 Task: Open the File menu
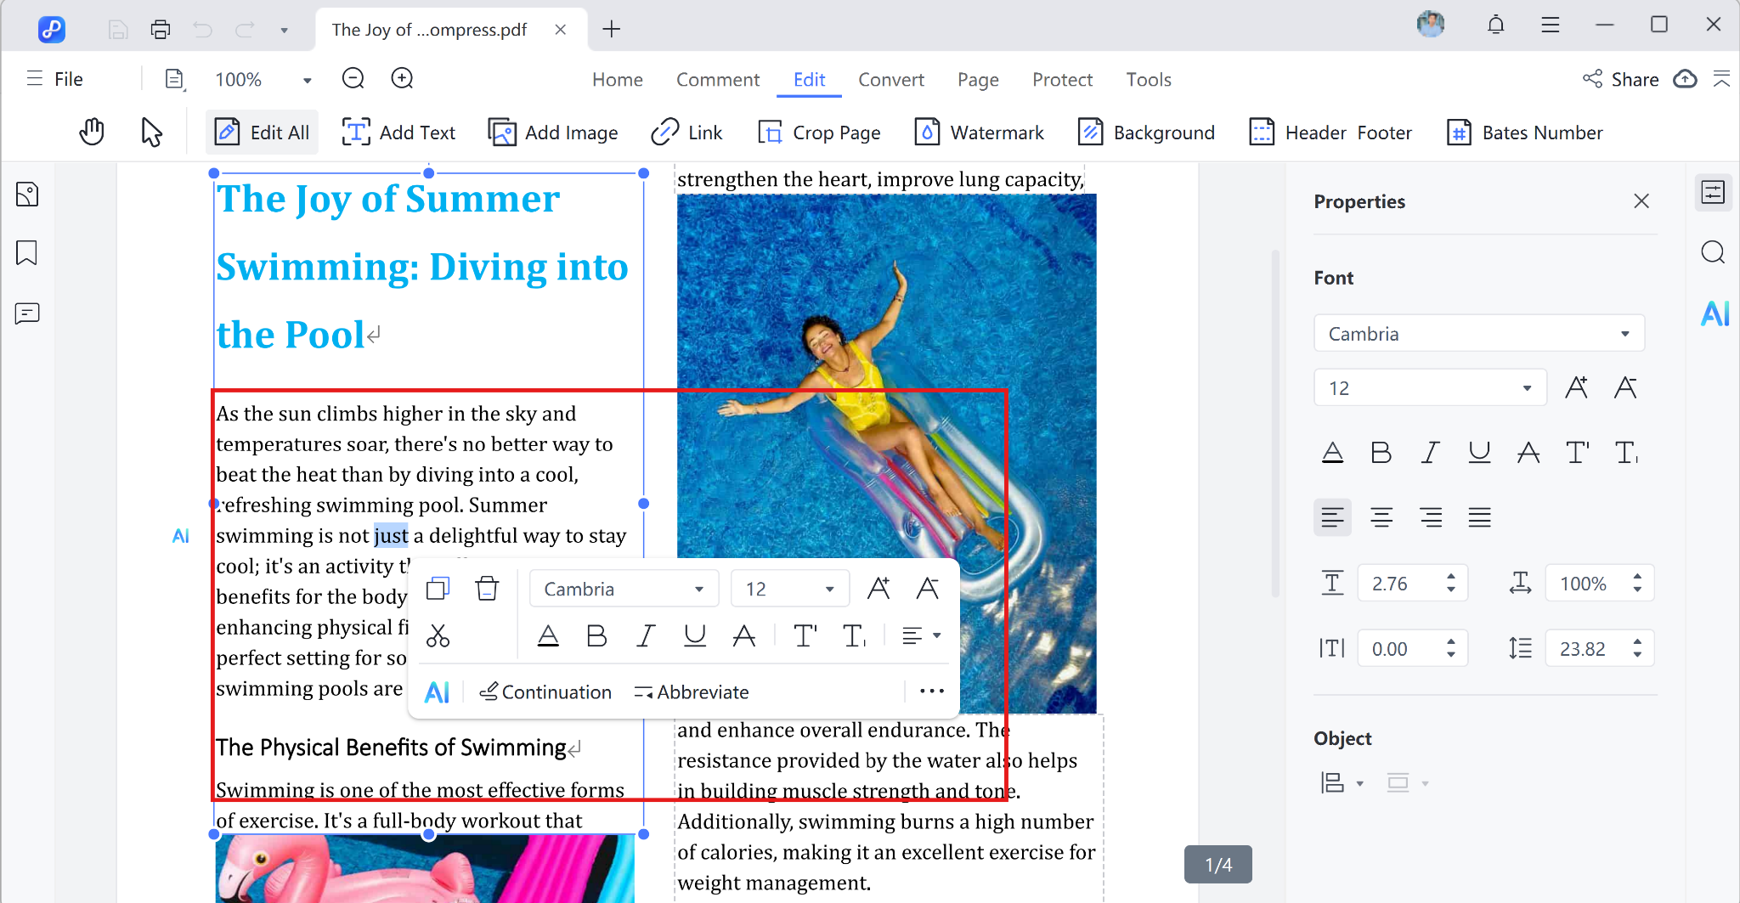tap(56, 78)
